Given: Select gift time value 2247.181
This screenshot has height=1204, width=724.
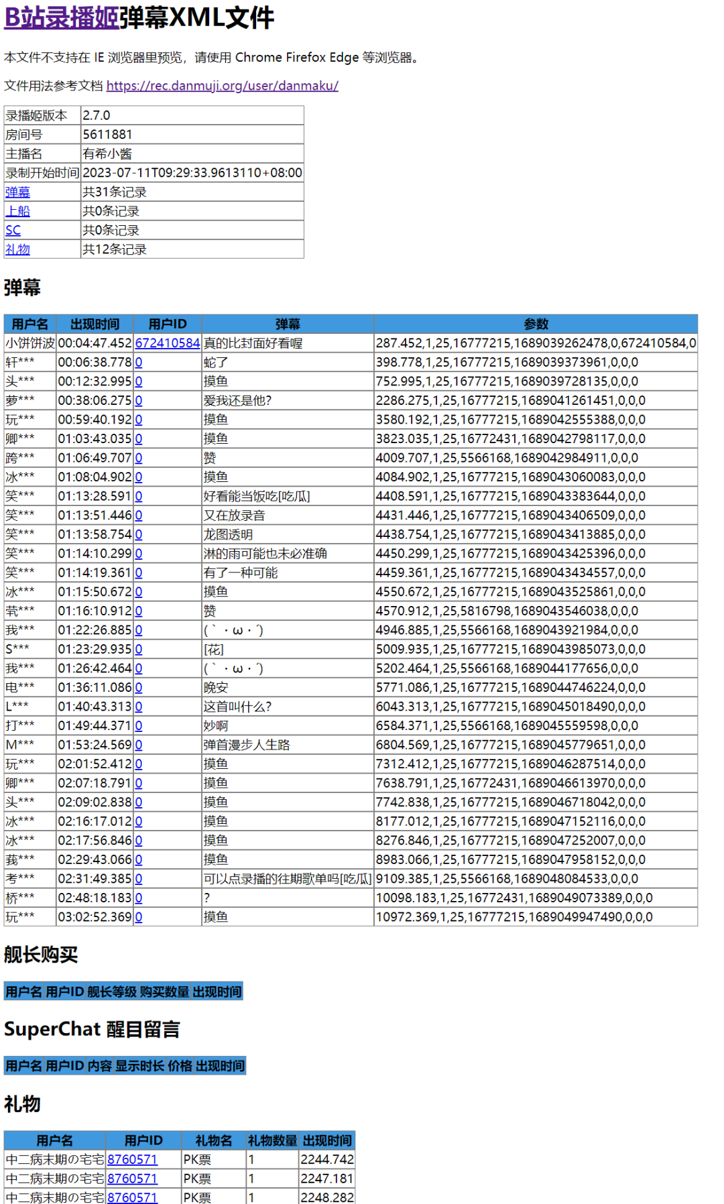Looking at the screenshot, I should 327,1179.
